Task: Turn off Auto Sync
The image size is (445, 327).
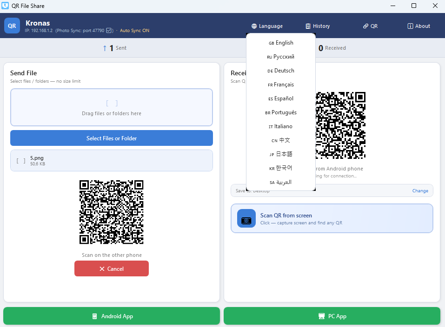Action: [x=134, y=31]
